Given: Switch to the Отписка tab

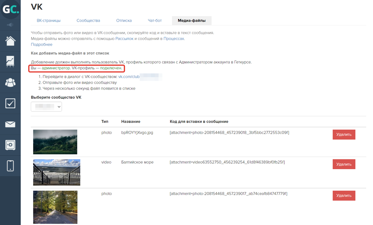Looking at the screenshot, I should tap(124, 20).
